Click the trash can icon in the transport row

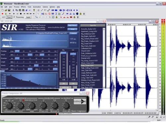pos(84,14)
